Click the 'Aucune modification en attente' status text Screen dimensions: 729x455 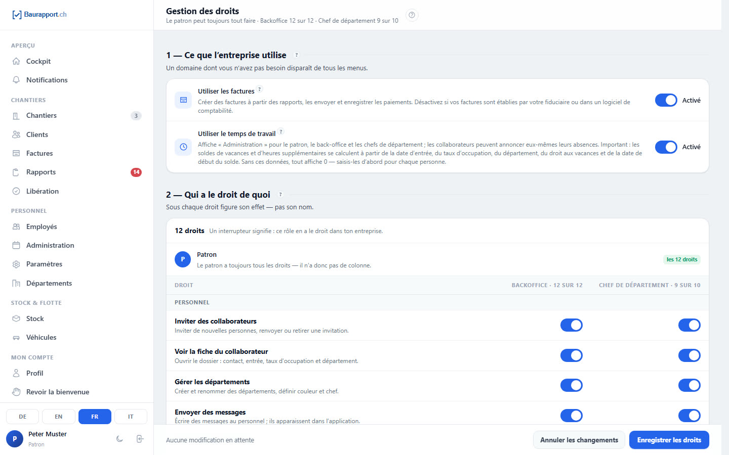tap(210, 440)
